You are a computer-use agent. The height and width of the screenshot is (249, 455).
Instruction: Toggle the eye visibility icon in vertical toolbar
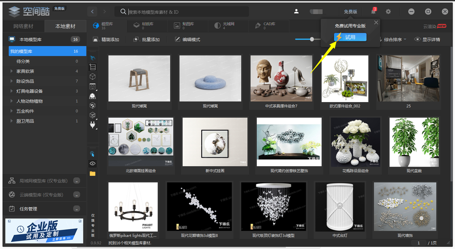coord(93,164)
